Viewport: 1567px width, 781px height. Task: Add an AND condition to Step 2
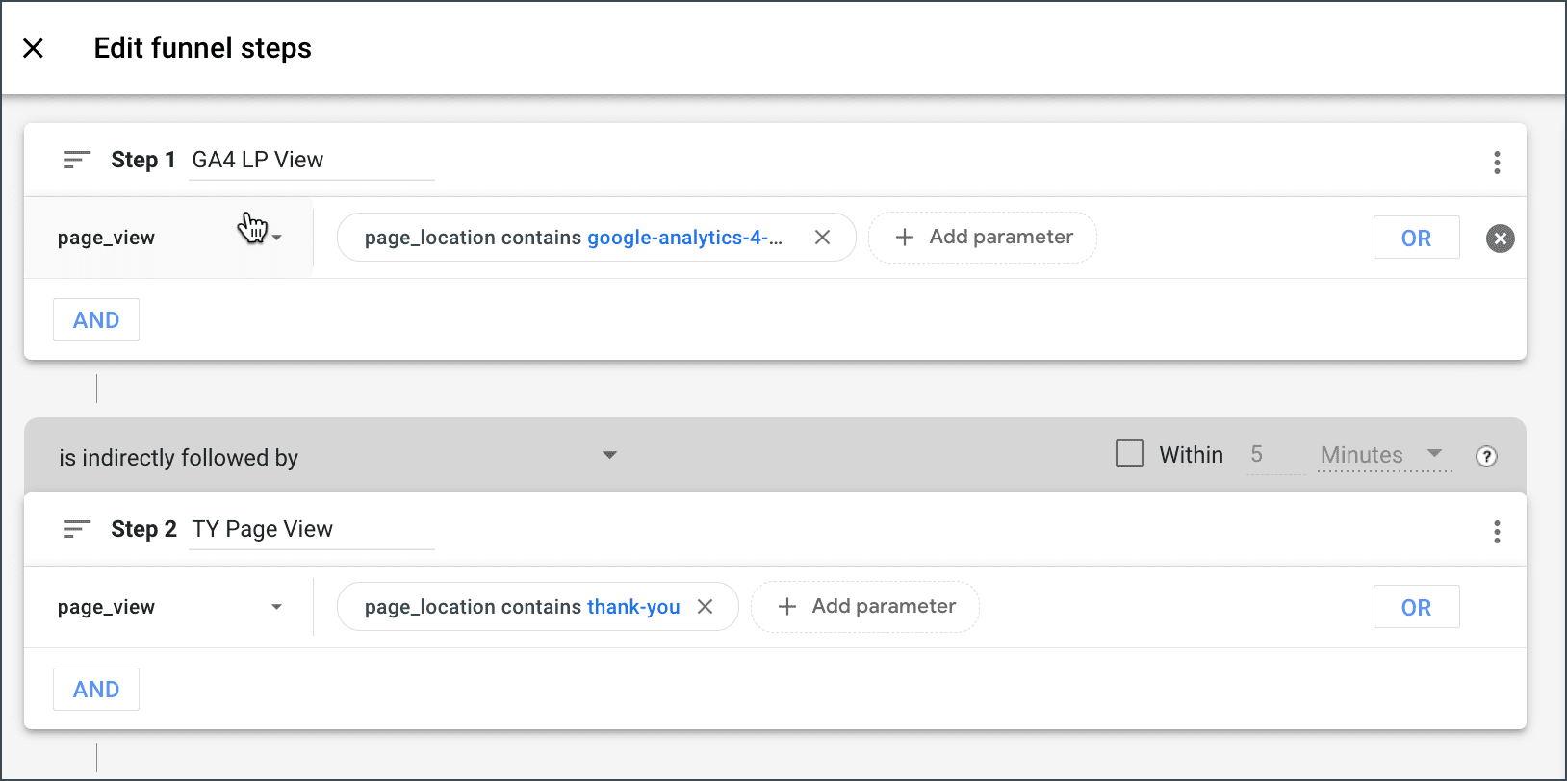pos(96,690)
